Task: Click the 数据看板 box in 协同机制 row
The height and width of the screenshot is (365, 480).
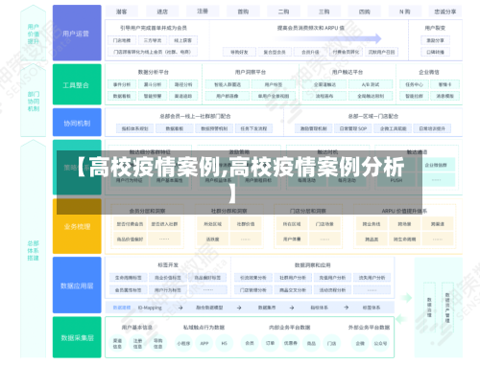Action: point(175,128)
